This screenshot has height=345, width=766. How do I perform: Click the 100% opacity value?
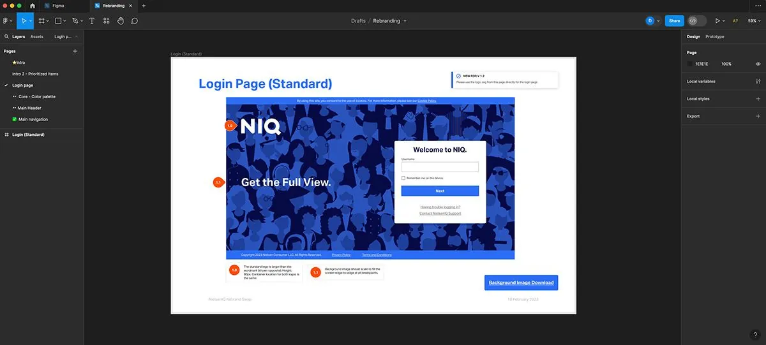click(726, 64)
